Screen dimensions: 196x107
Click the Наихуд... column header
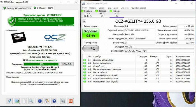[154, 56]
